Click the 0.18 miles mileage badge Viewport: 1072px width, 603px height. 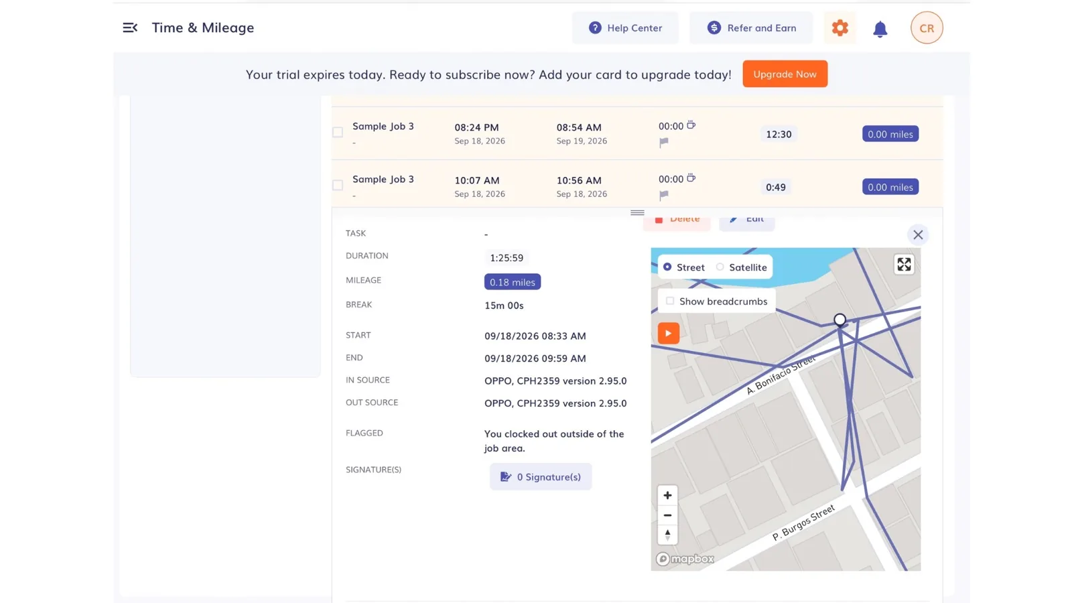513,282
